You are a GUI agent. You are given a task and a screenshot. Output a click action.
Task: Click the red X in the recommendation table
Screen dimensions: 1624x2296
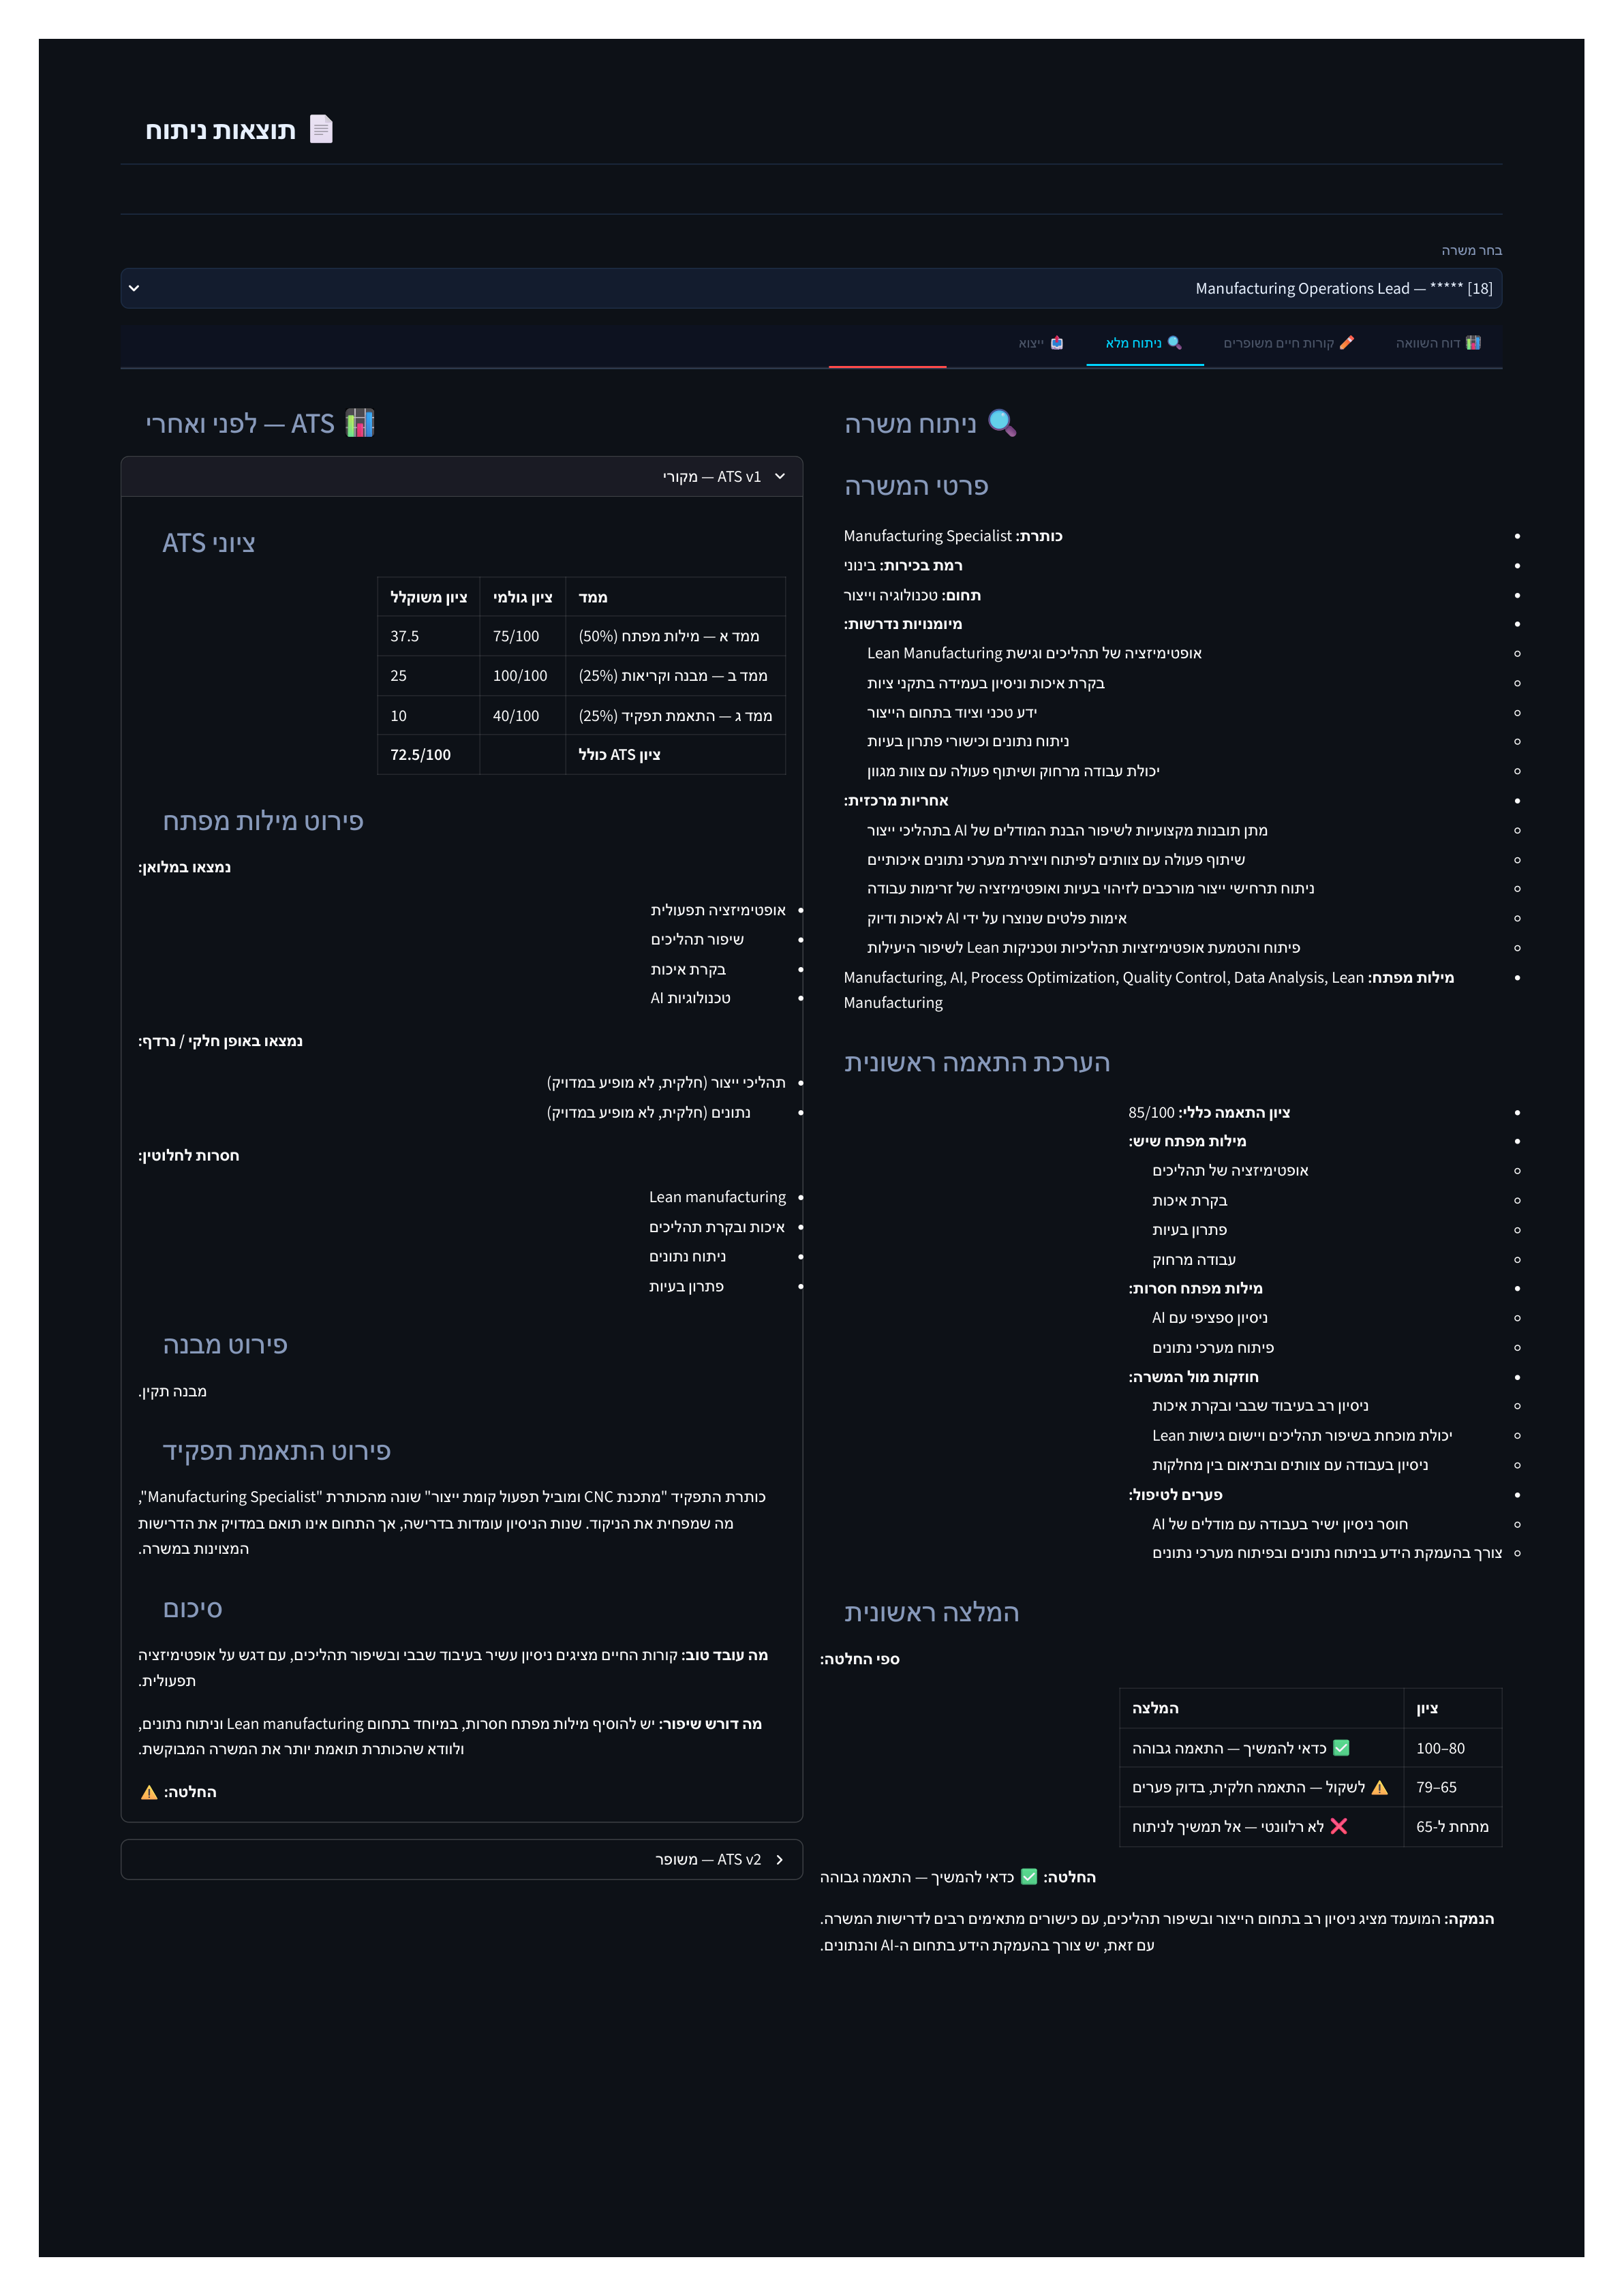tap(1339, 1826)
